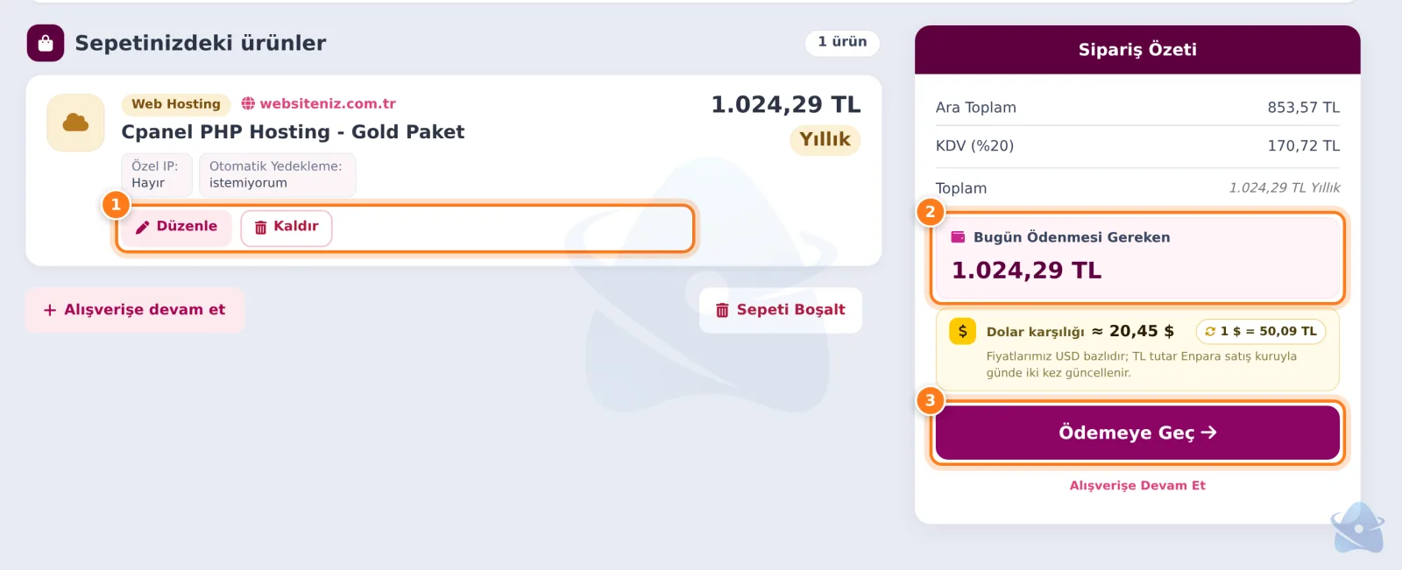Click the trash icon on Sepeti Boşalt
This screenshot has height=570, width=1402.
(x=722, y=310)
